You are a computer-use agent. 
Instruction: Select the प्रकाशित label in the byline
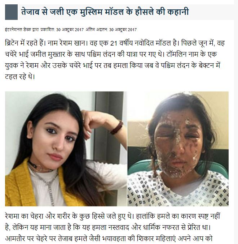click(48, 30)
